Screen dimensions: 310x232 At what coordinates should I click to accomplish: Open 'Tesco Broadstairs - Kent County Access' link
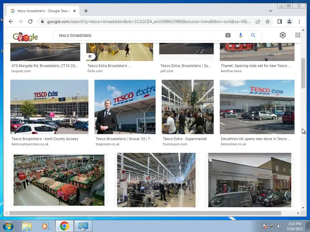(x=45, y=139)
